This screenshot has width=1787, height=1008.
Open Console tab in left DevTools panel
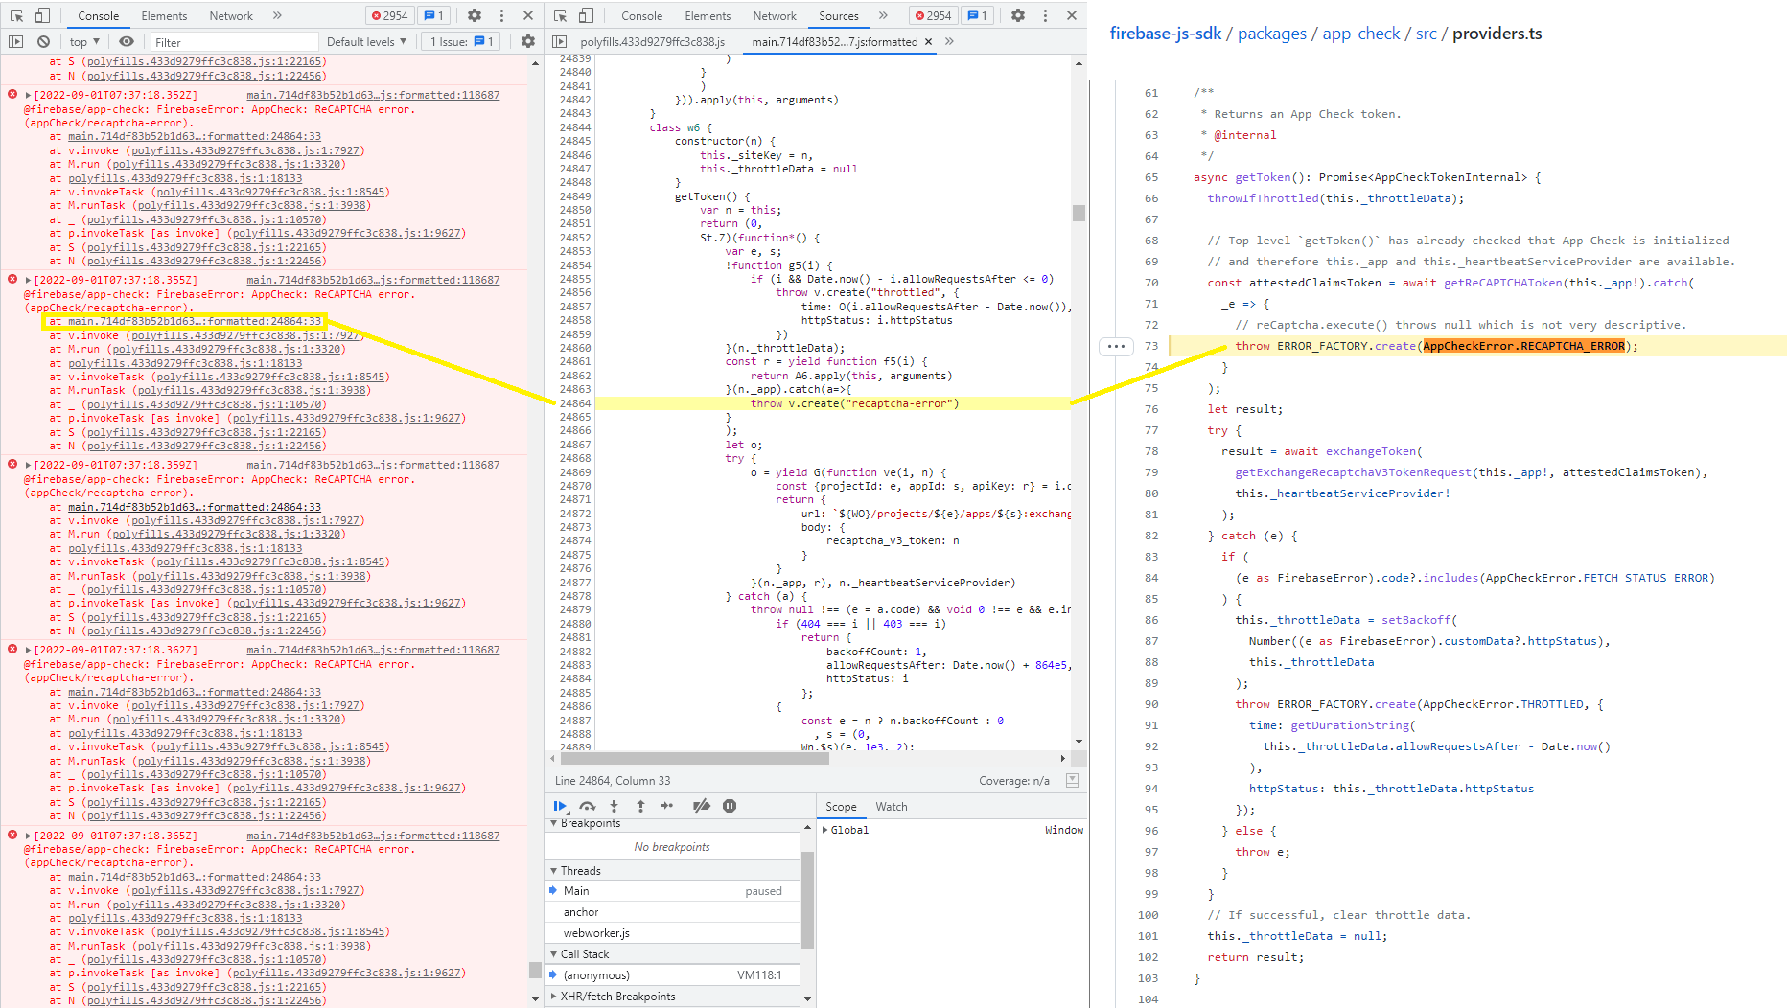click(99, 15)
